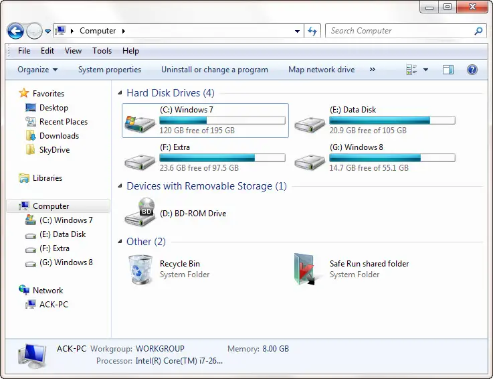
Task: Open the view options dropdown arrow
Action: pyautogui.click(x=425, y=70)
